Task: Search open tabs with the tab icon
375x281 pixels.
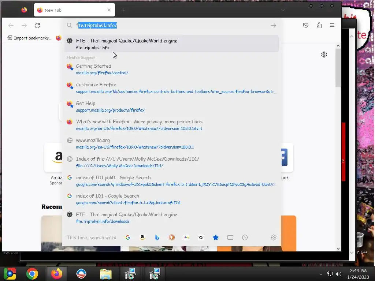Action: click(x=230, y=237)
